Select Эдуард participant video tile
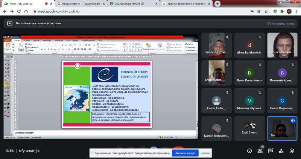 tap(216, 45)
